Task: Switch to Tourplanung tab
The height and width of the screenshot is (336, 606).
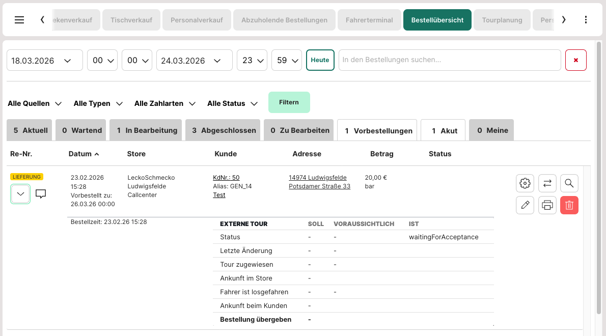Action: [x=502, y=20]
